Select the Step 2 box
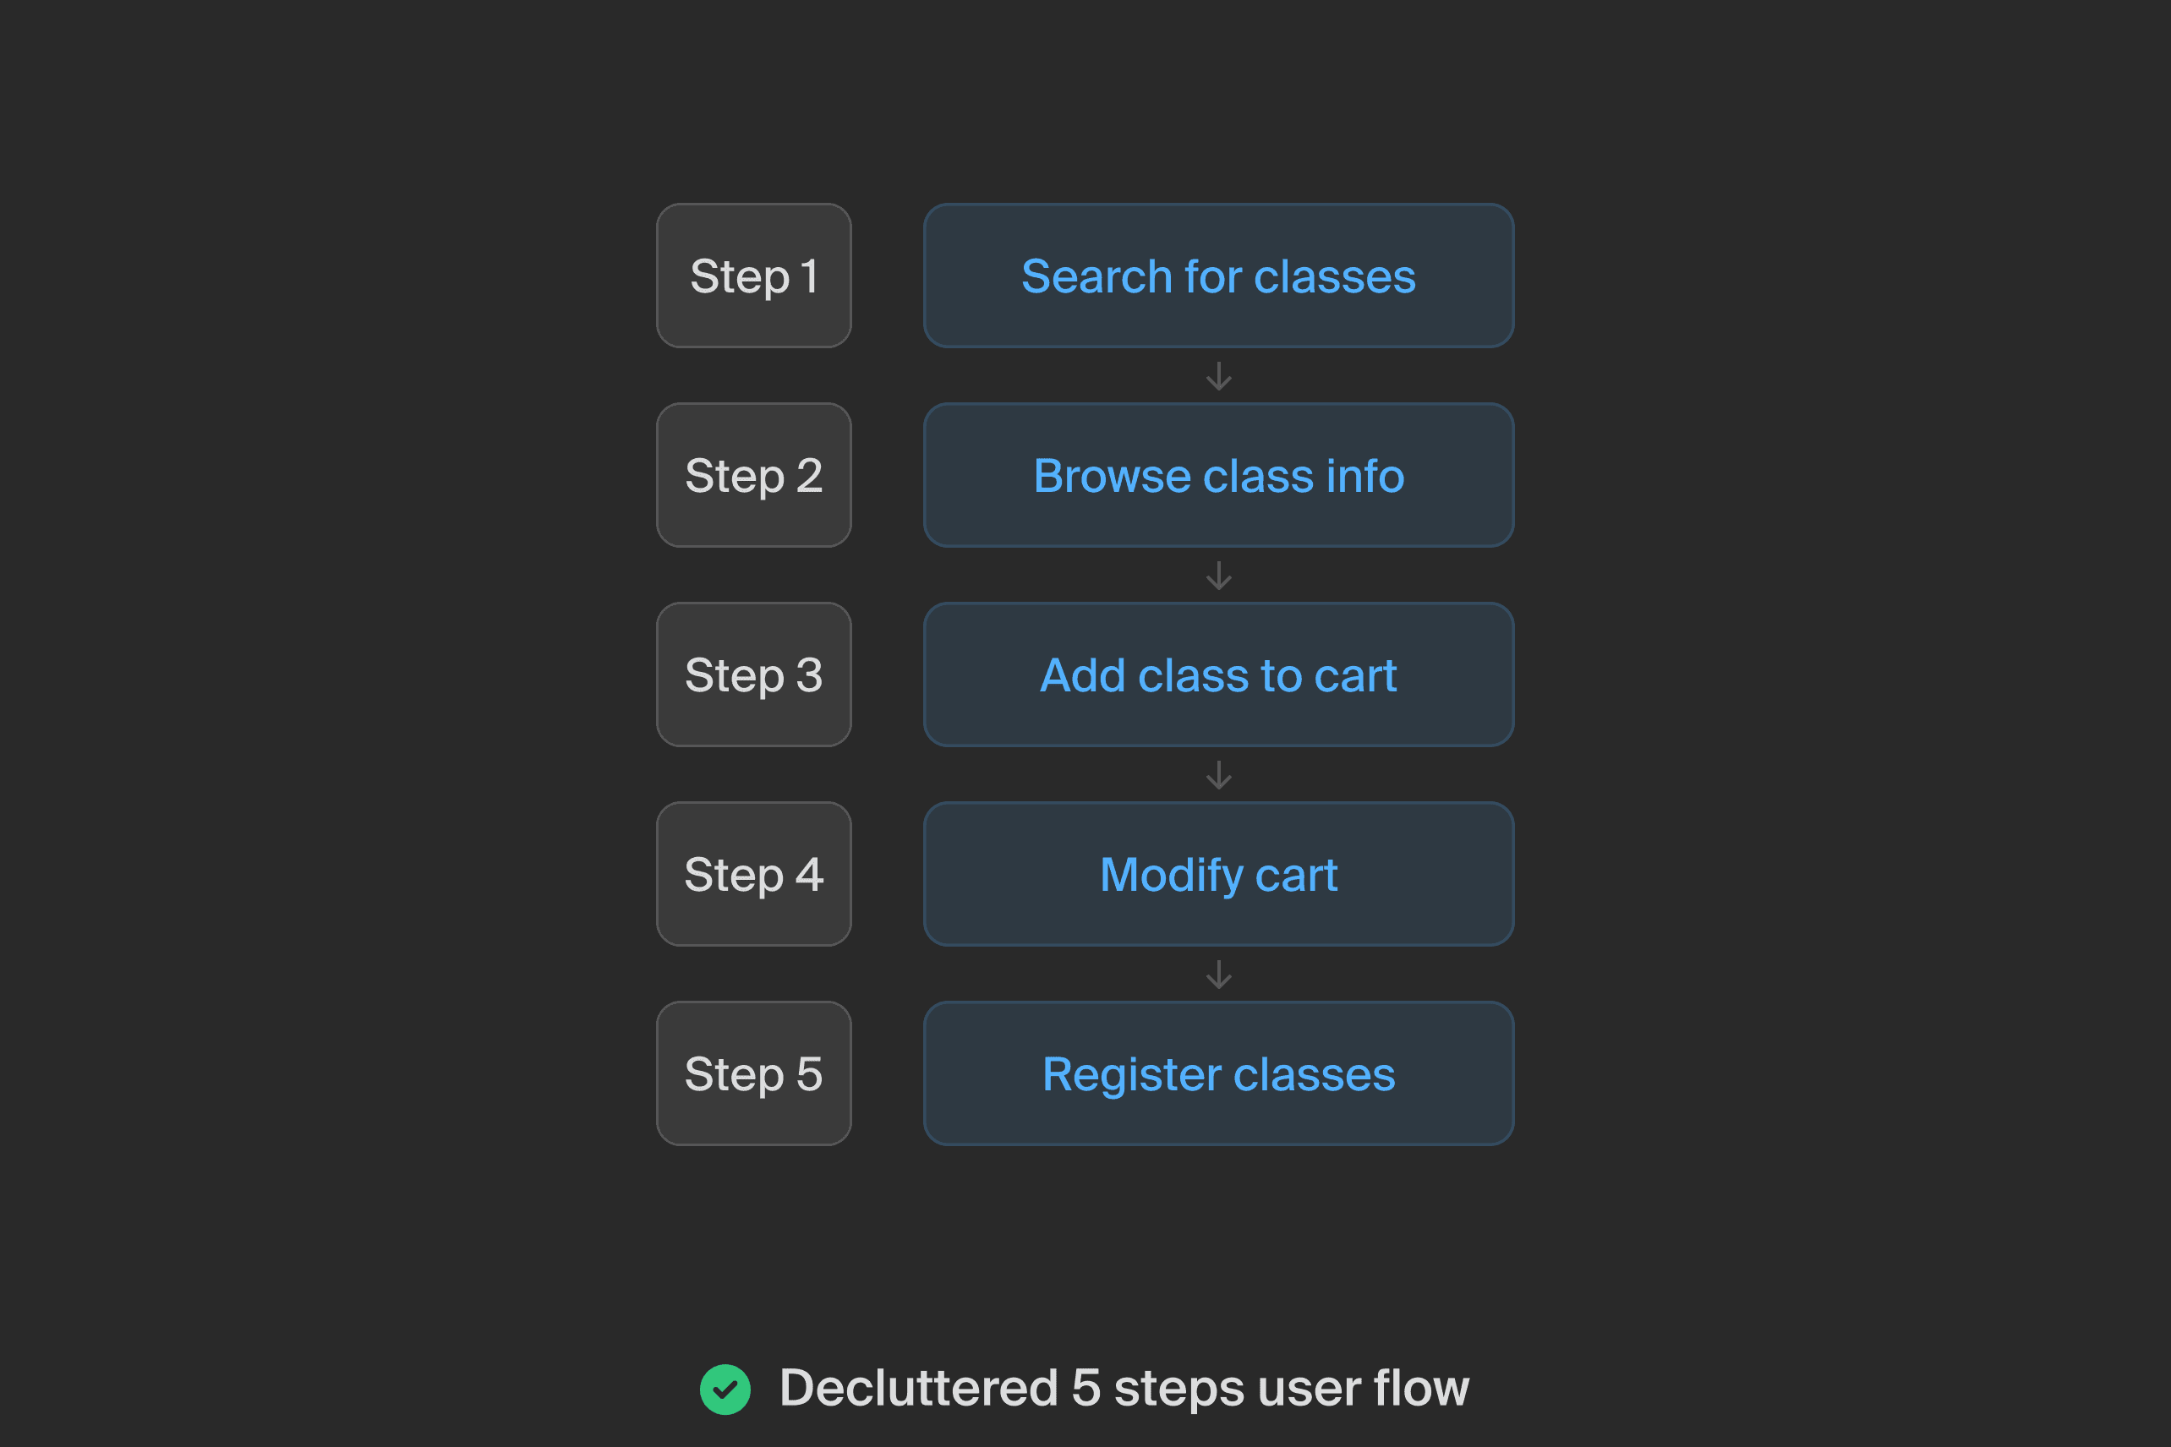The height and width of the screenshot is (1447, 2171). tap(753, 475)
